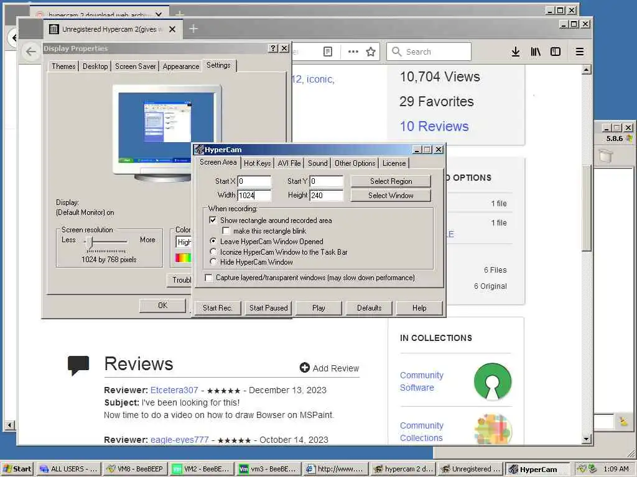Switch to VM8 - BeeBEEP taskbar item

(134, 469)
